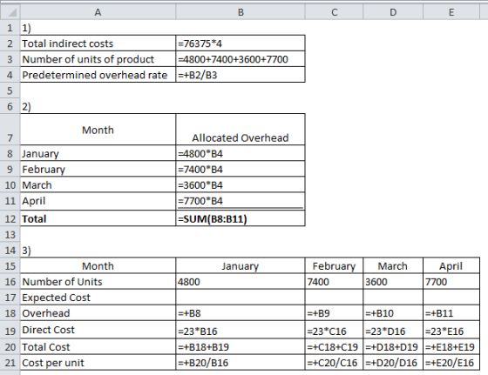Click formula cell '=+D18+D19'
The width and height of the screenshot is (488, 375).
pyautogui.click(x=393, y=347)
